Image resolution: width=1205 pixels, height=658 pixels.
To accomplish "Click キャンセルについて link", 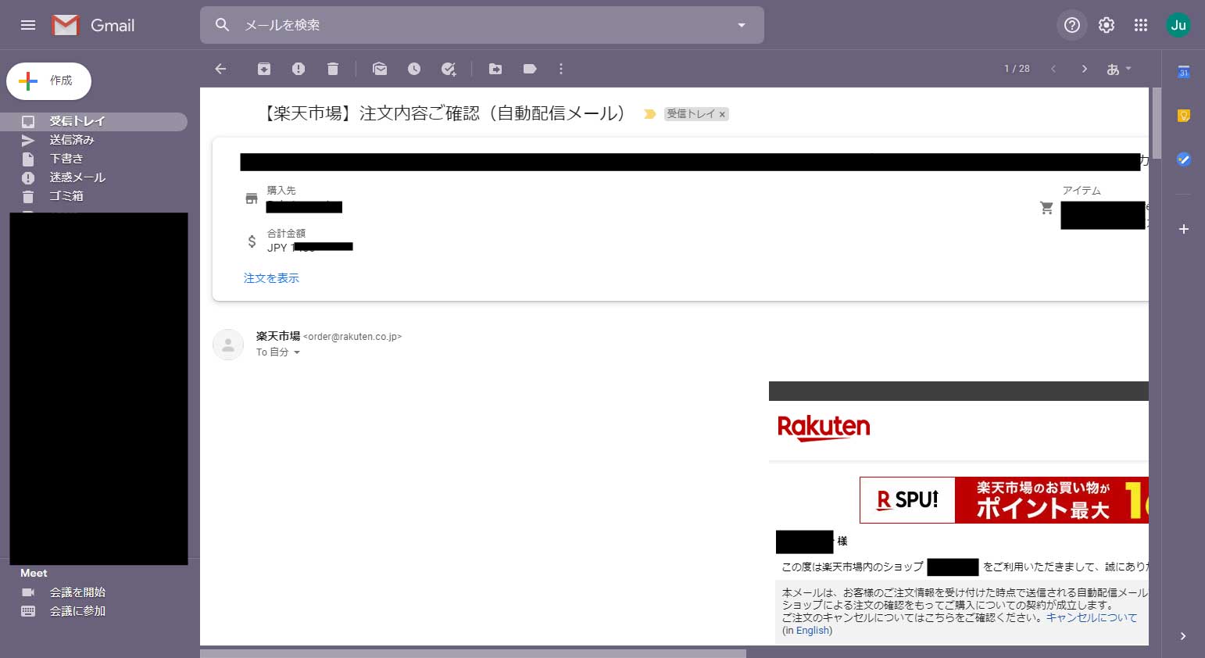I will [x=1092, y=617].
